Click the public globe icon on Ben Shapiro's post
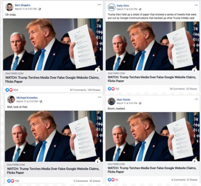This screenshot has width=201, height=186. click(40, 9)
